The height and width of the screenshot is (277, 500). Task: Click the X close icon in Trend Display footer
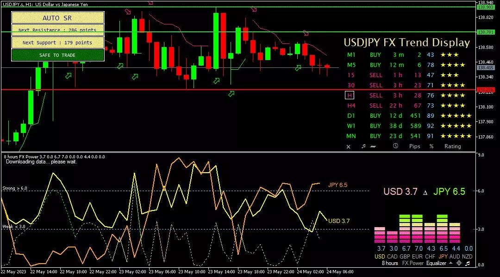(348, 147)
